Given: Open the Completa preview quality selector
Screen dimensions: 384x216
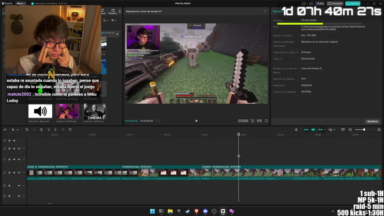Looking at the screenshot, I should point(243,121).
